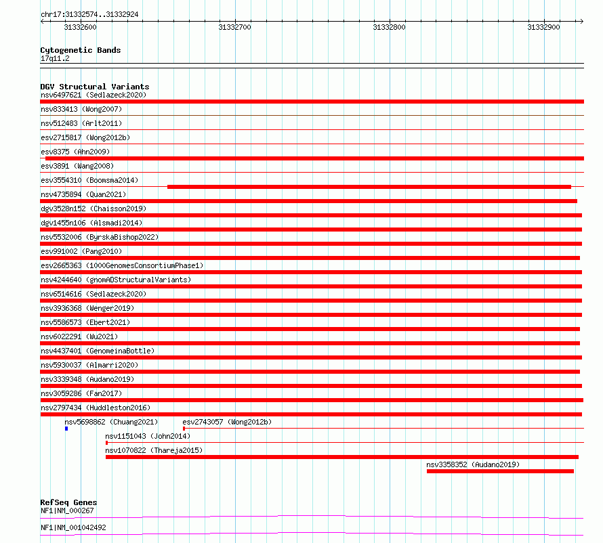Click the red nsv3358352 variant bar

[500, 471]
